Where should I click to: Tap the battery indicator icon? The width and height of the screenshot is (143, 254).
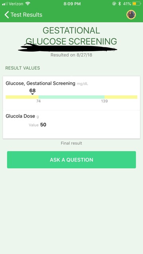137,4
